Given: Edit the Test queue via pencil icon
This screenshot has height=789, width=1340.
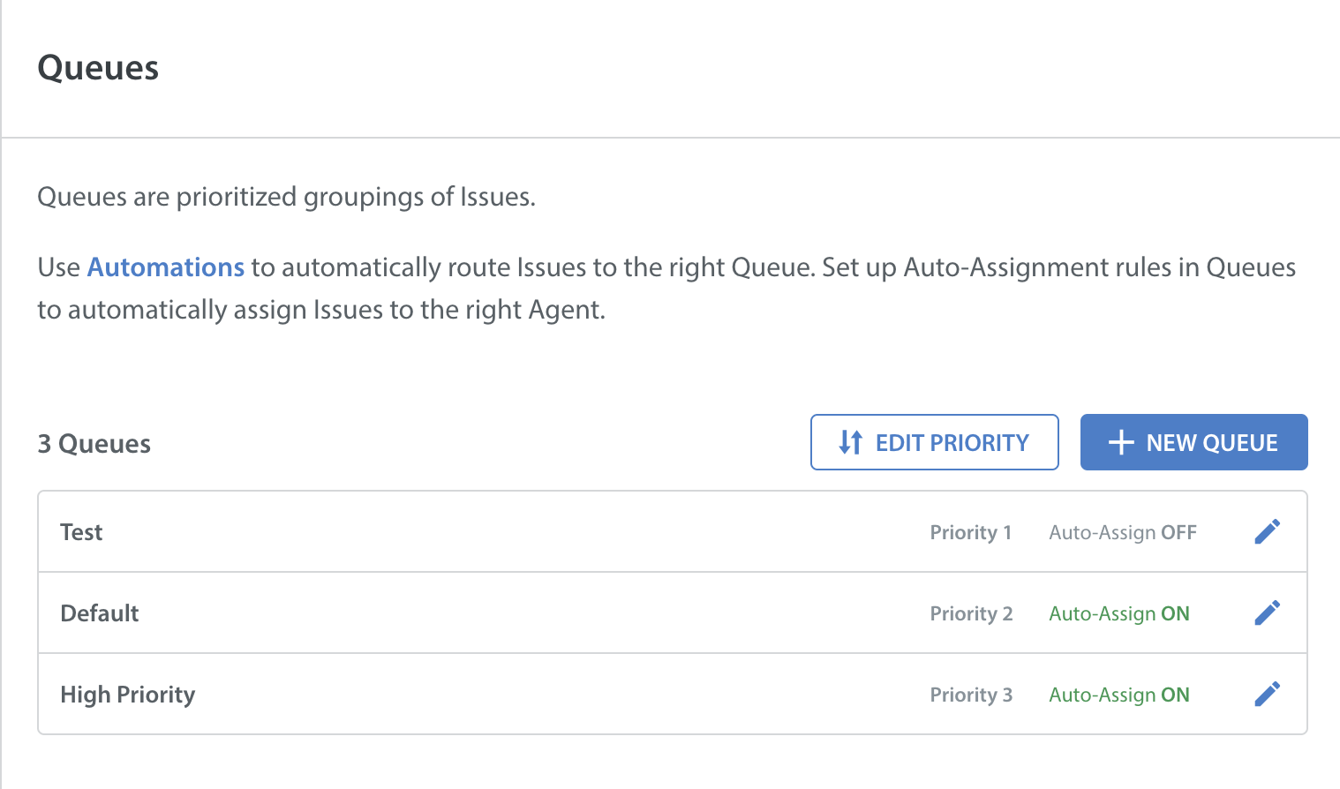Looking at the screenshot, I should [x=1268, y=531].
